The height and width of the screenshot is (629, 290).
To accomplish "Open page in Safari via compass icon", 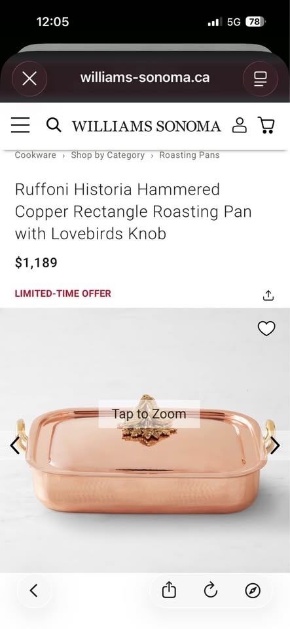I will [x=253, y=590].
